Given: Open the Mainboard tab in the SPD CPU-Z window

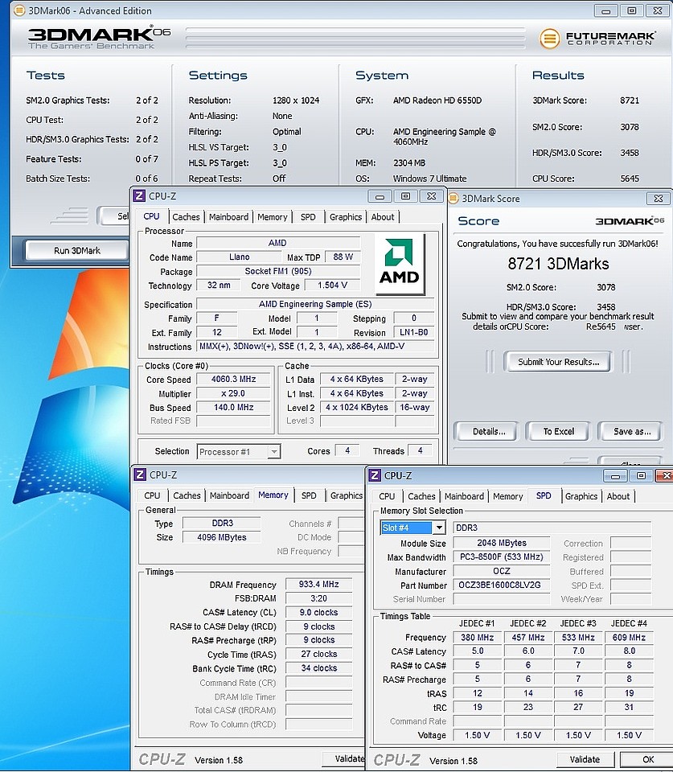Looking at the screenshot, I should pyautogui.click(x=464, y=497).
